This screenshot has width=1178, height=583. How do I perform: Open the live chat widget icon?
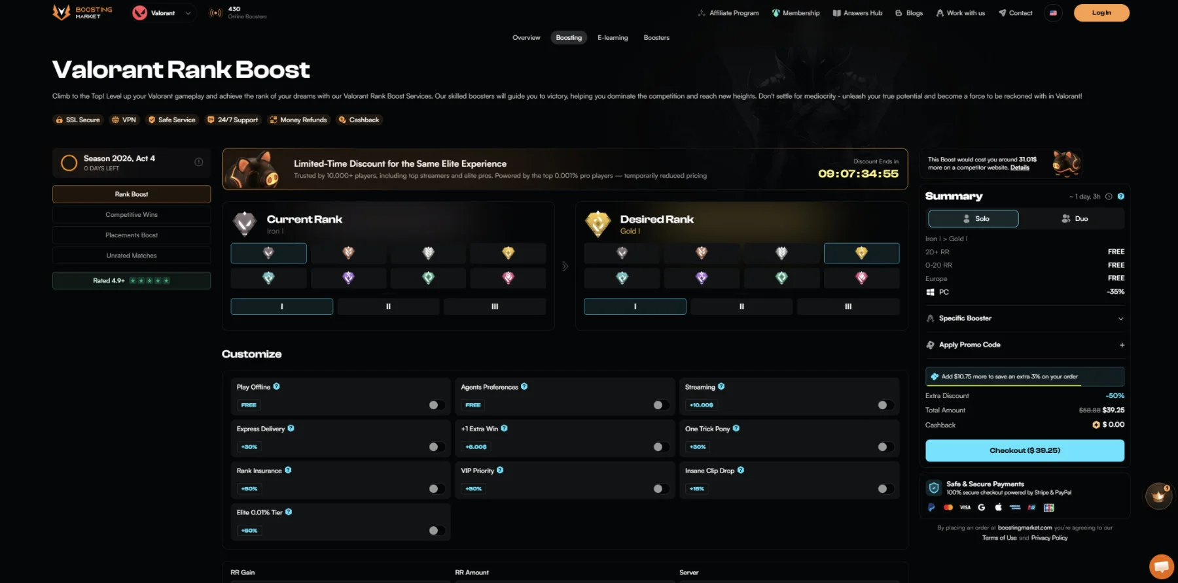(x=1162, y=566)
